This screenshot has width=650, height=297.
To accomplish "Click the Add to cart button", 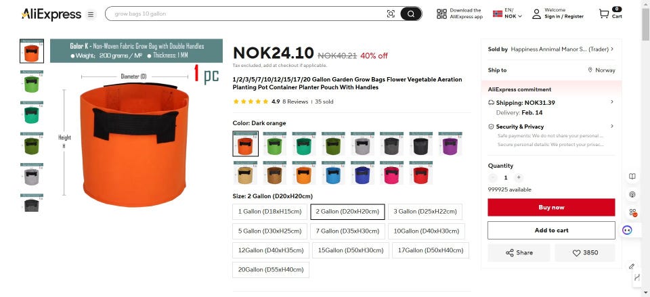I will 551,230.
